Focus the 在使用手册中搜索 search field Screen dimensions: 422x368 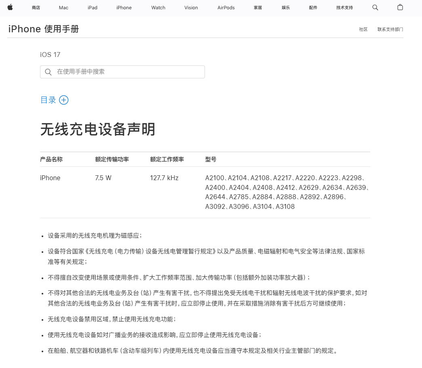[122, 72]
